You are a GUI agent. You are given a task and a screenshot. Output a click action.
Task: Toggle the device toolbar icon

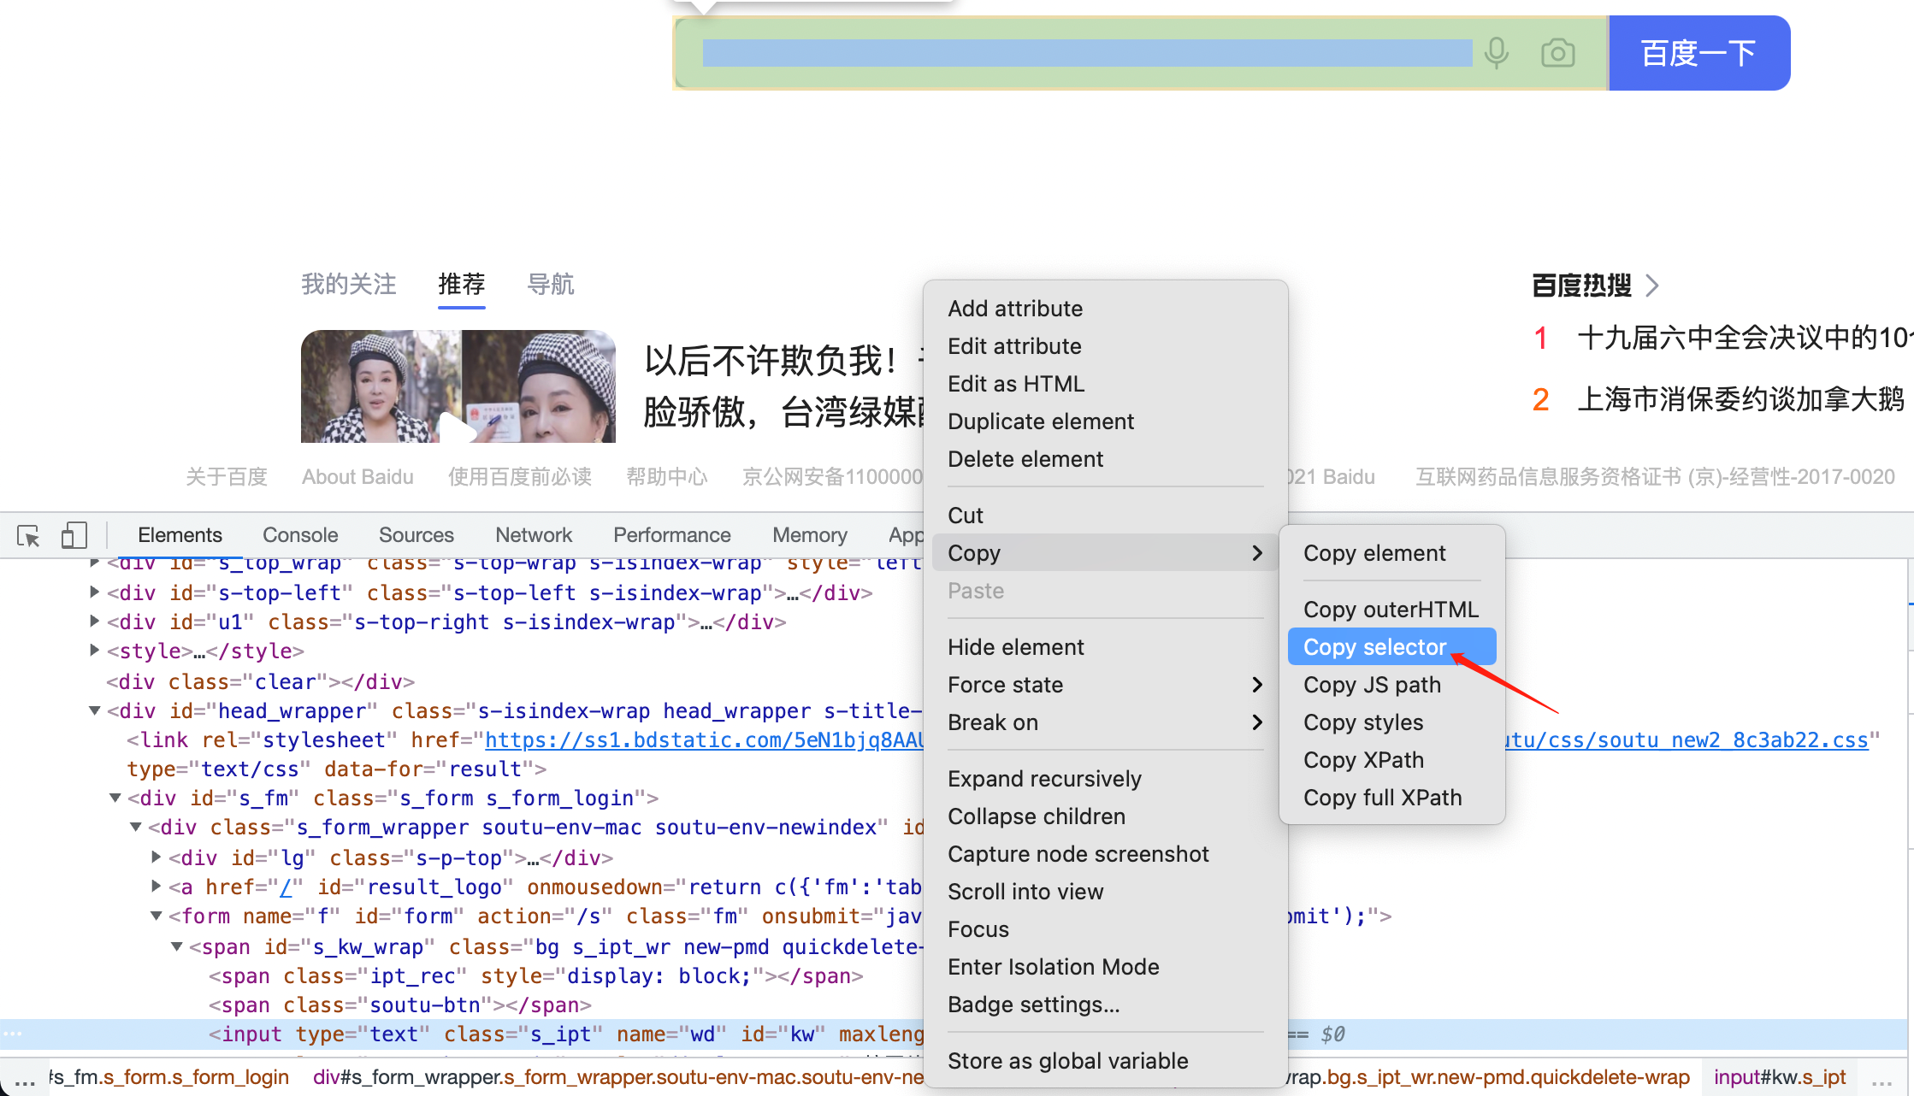(x=74, y=536)
